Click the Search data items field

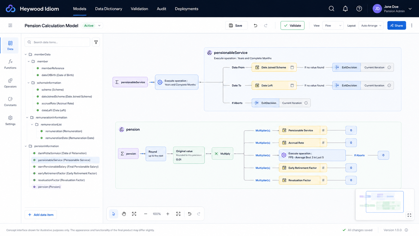[x=57, y=42]
